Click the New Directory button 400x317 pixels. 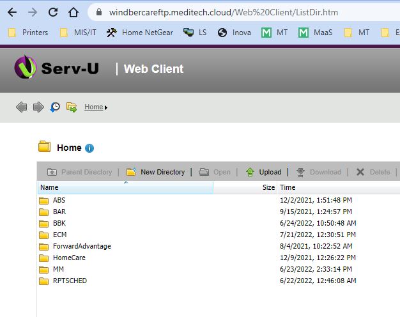pyautogui.click(x=155, y=172)
